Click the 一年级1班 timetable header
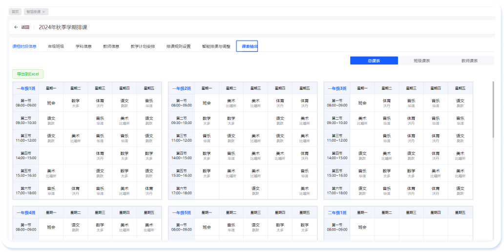The width and height of the screenshot is (504, 252). (26, 88)
